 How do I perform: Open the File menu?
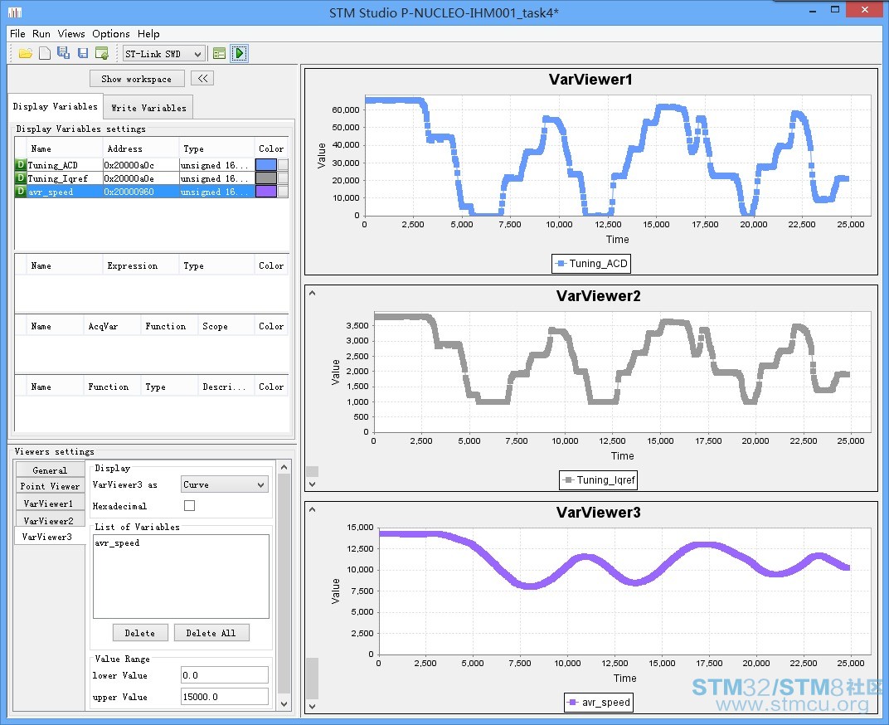(17, 33)
